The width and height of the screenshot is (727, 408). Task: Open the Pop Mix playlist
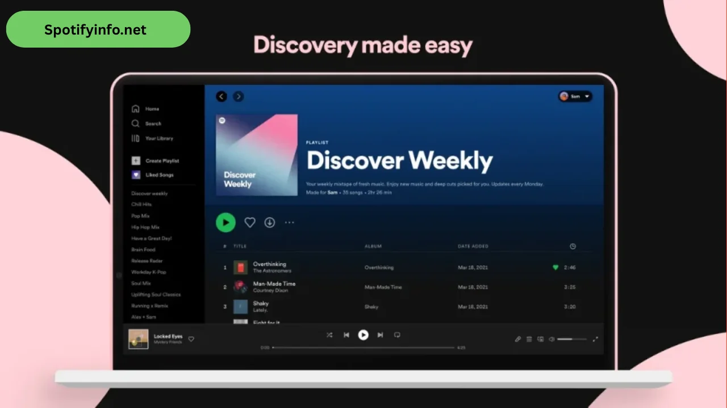140,216
